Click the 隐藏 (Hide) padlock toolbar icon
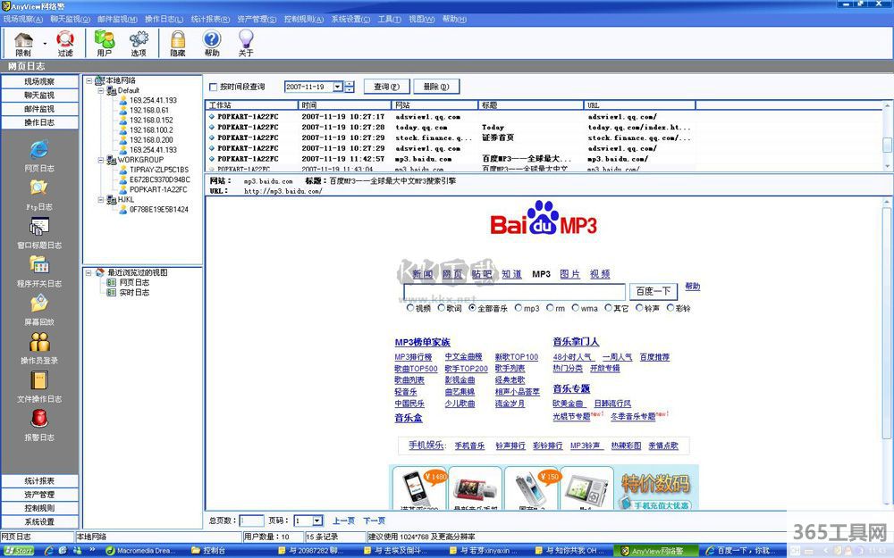Screen dimensions: 894x558 178,40
